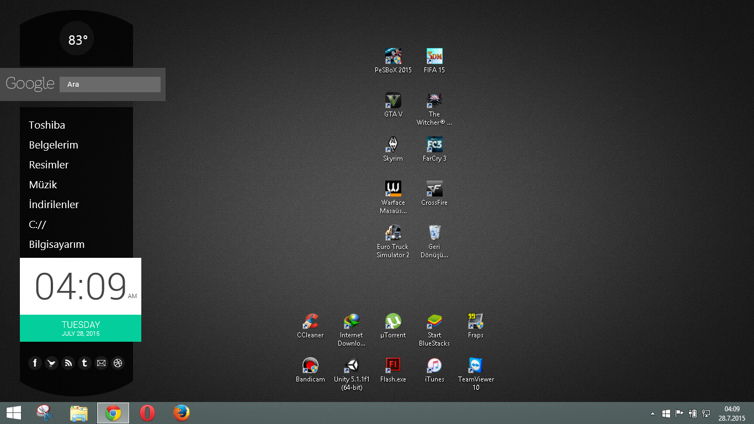Show hidden system tray icons arrow
This screenshot has width=754, height=424.
(653, 413)
